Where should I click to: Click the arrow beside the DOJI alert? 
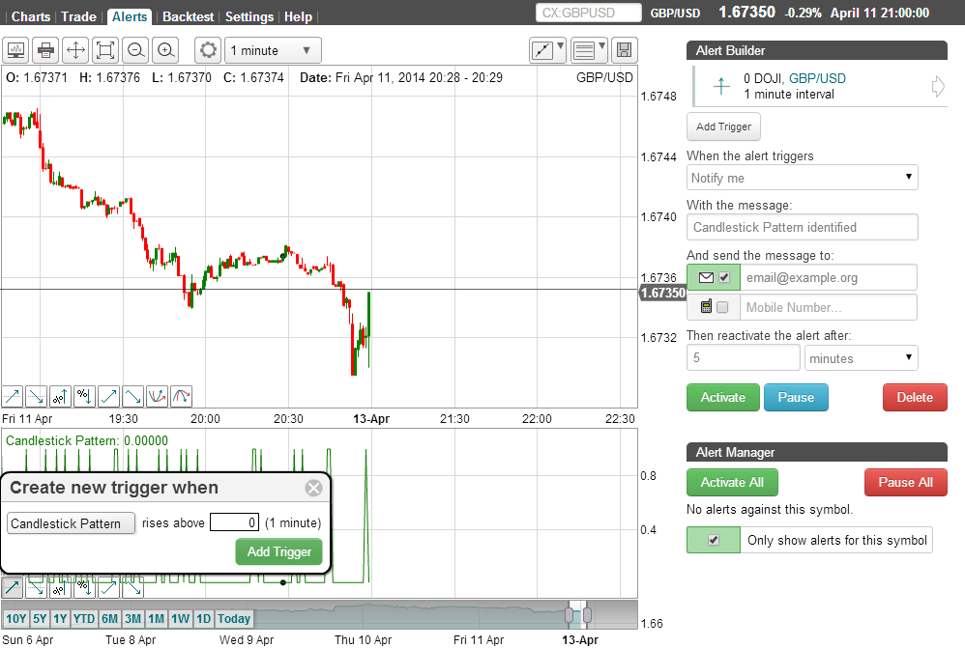(x=938, y=86)
